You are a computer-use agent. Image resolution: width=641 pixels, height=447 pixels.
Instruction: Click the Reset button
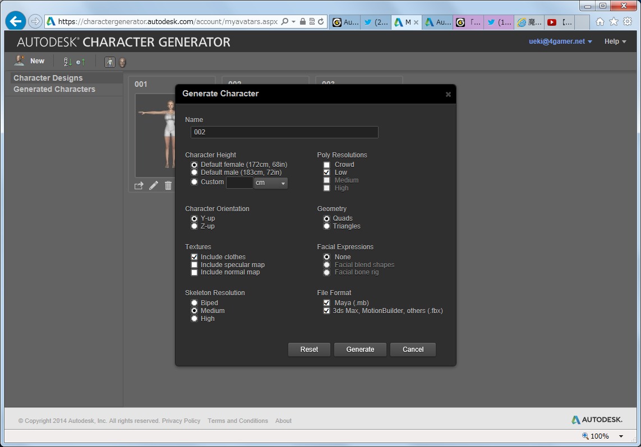click(309, 350)
